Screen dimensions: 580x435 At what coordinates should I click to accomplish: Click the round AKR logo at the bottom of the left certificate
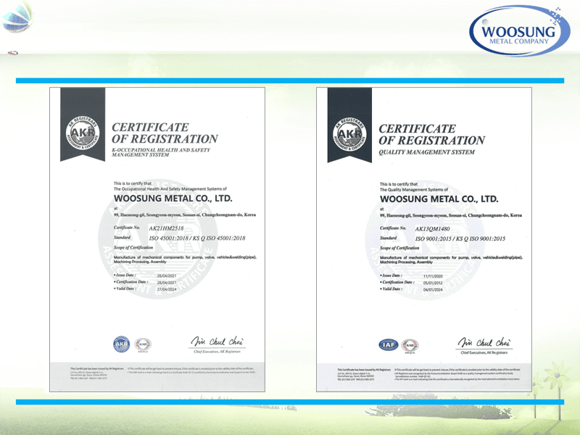pyautogui.click(x=121, y=344)
